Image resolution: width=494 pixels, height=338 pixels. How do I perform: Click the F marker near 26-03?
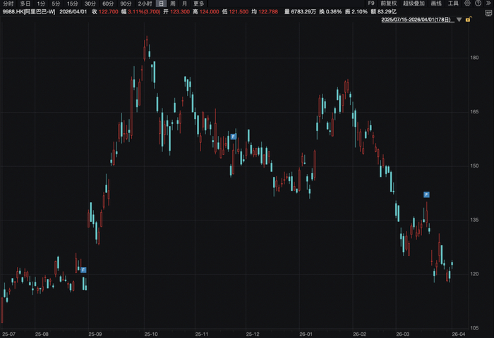pyautogui.click(x=426, y=194)
